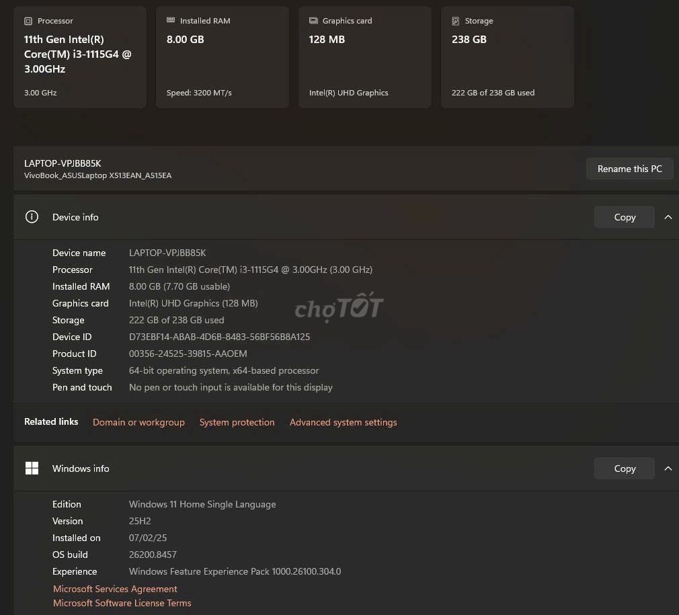The image size is (679, 615).
Task: Open Advanced system settings link
Action: 343,422
